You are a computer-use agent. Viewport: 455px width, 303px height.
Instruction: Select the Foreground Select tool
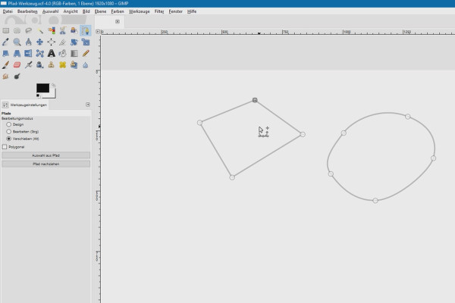pos(74,31)
